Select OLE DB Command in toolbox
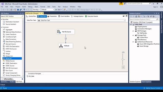 pos(11,68)
